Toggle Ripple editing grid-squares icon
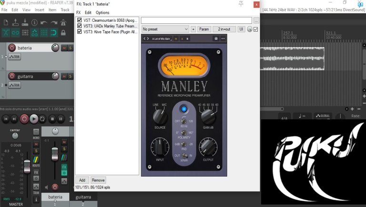Image resolution: width=366 pixels, height=207 pixels. coord(25,33)
